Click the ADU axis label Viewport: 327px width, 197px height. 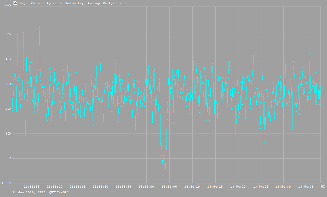8,5
